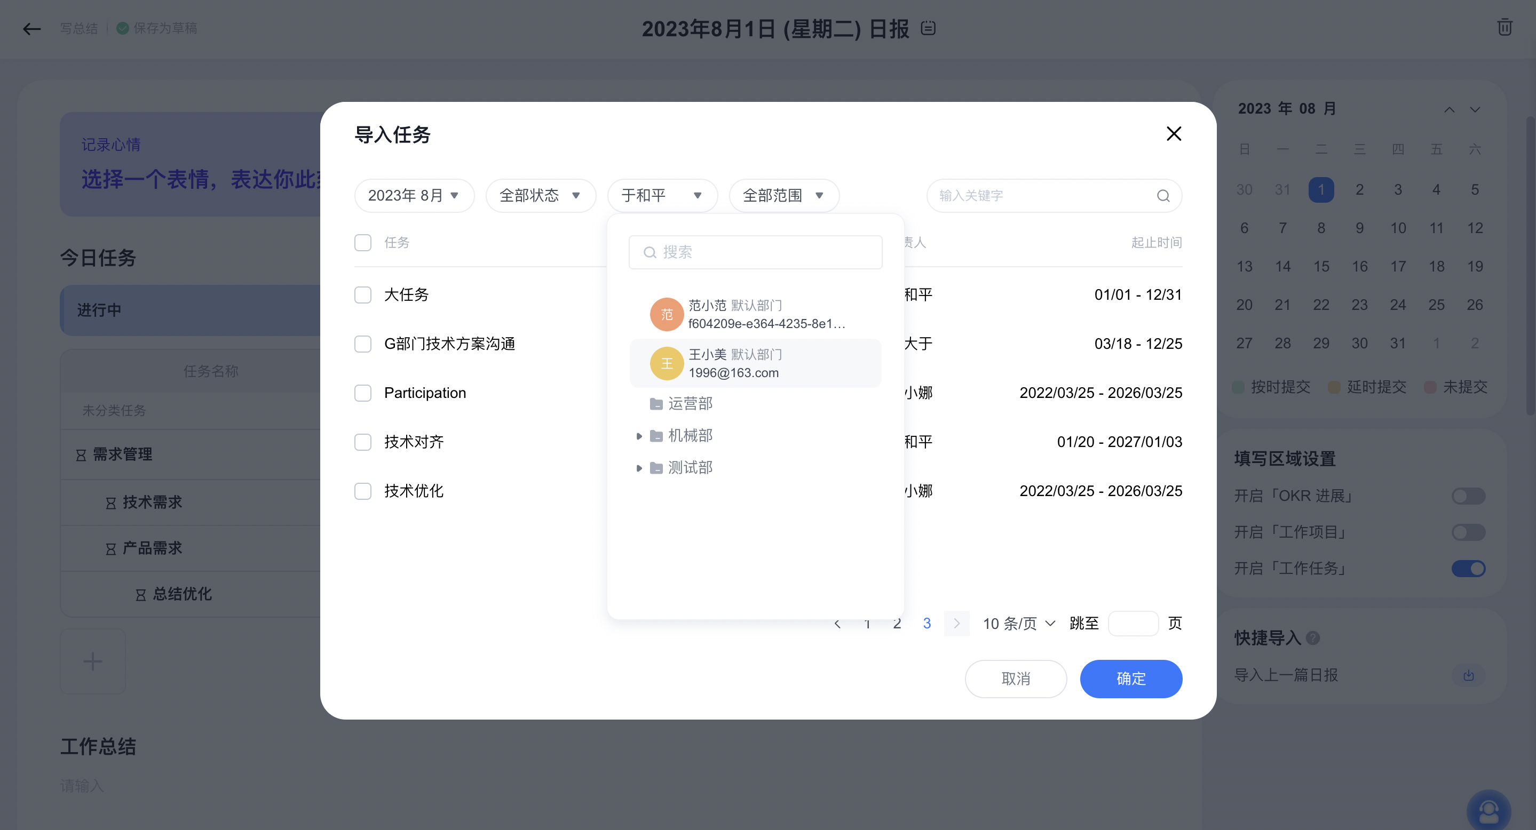Click calendar next month arrow
The image size is (1536, 830).
tap(1475, 109)
